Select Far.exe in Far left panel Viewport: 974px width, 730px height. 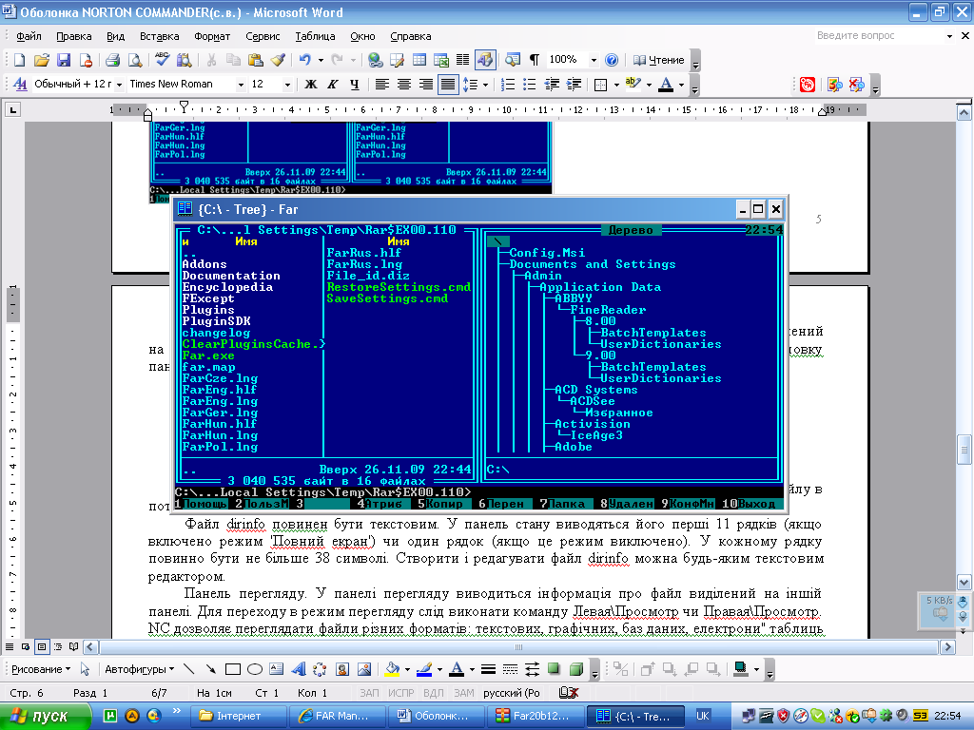tap(208, 355)
